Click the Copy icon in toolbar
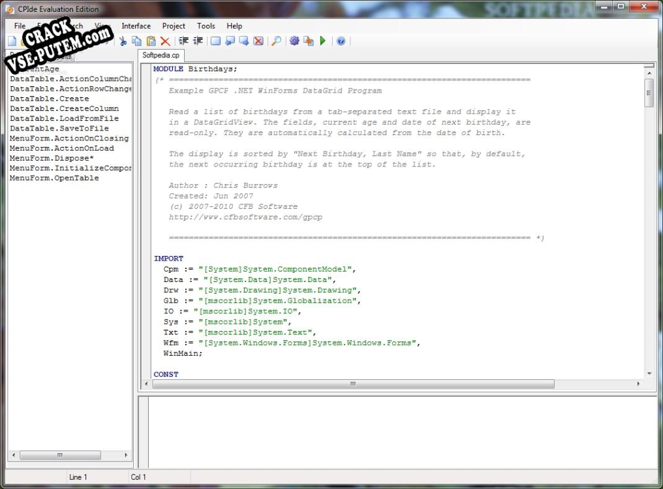The width and height of the screenshot is (663, 489). click(x=136, y=41)
